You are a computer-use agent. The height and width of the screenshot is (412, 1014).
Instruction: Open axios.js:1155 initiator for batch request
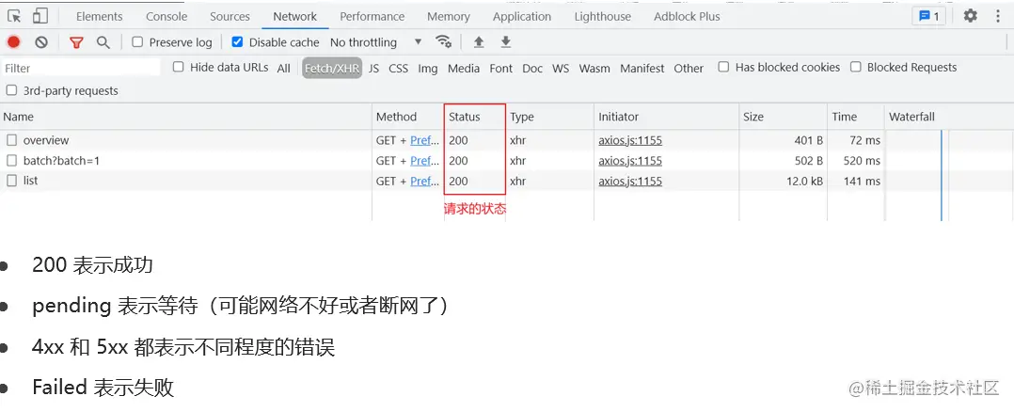630,161
